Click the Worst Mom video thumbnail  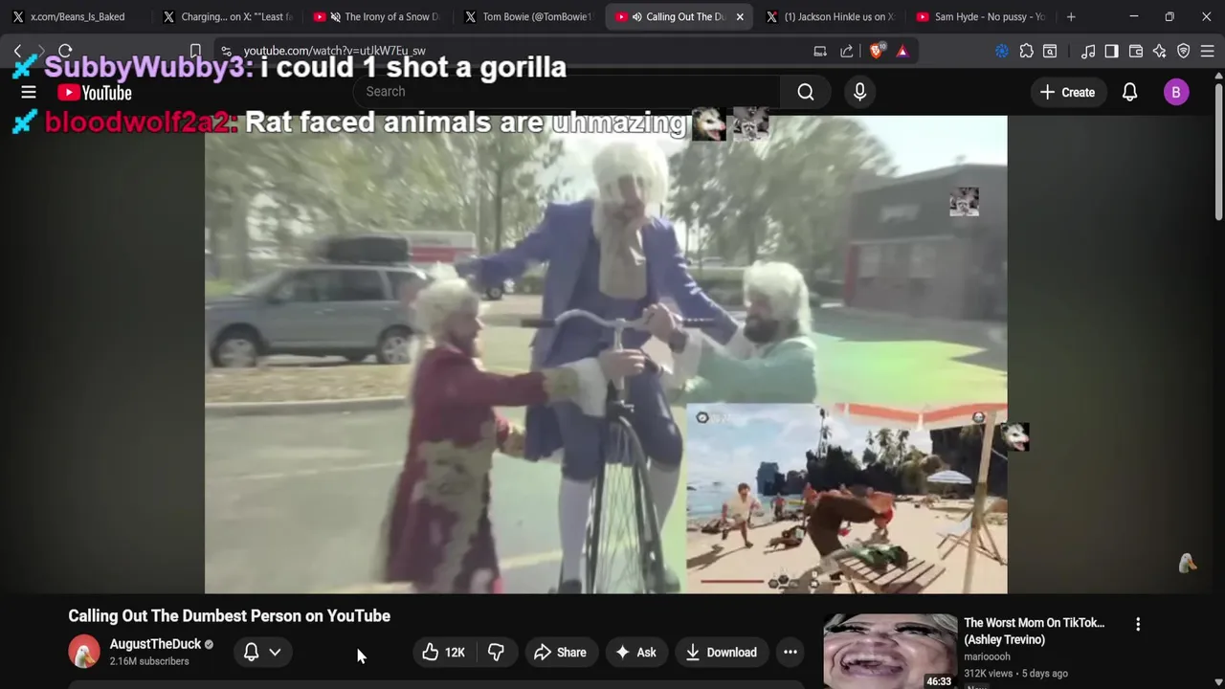tap(890, 652)
